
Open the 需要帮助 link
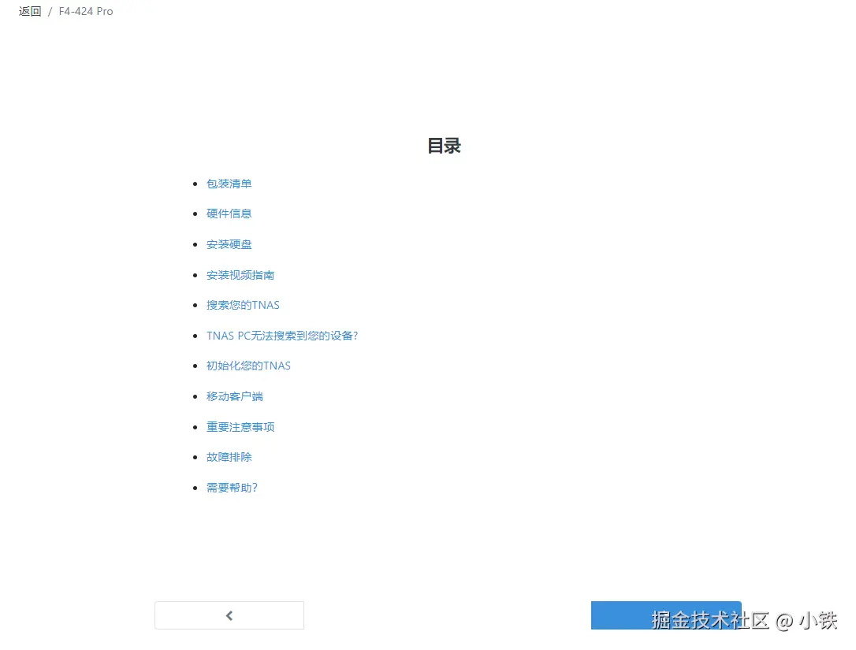(x=232, y=487)
